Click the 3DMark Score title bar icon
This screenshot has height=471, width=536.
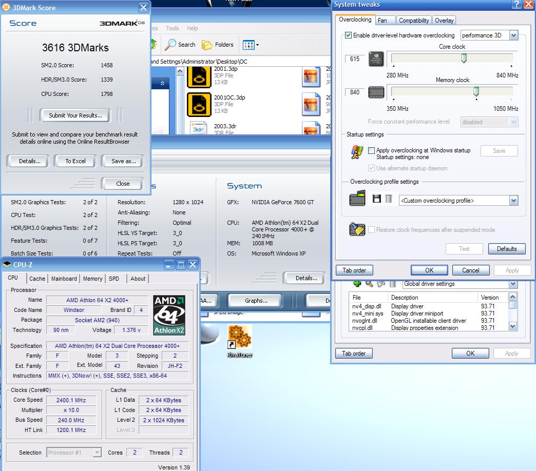6,8
